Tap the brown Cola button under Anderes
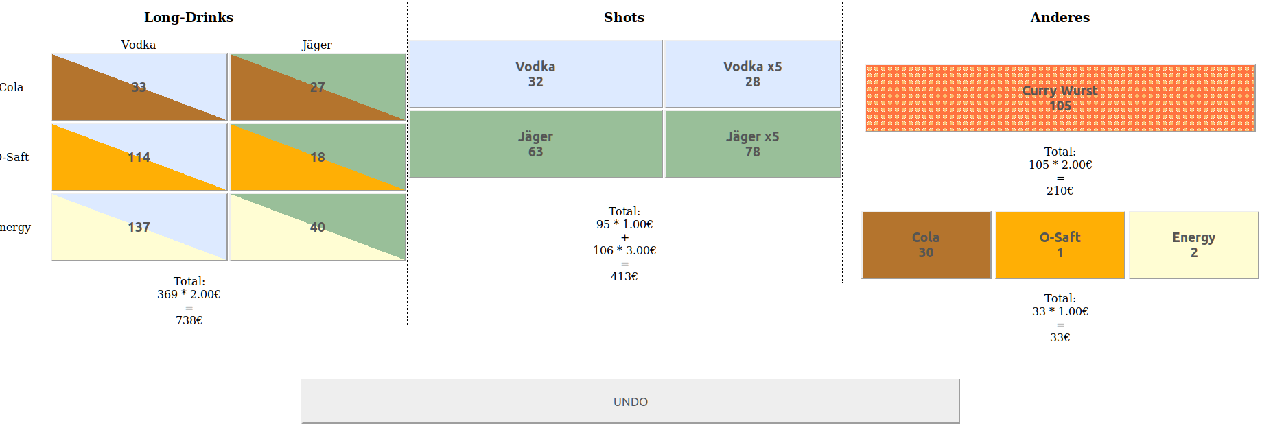Viewport: 1273px width, 432px height. click(926, 245)
